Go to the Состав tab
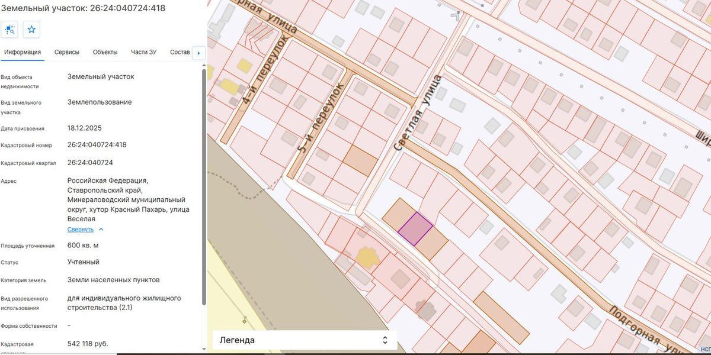The width and height of the screenshot is (711, 355). [x=180, y=52]
